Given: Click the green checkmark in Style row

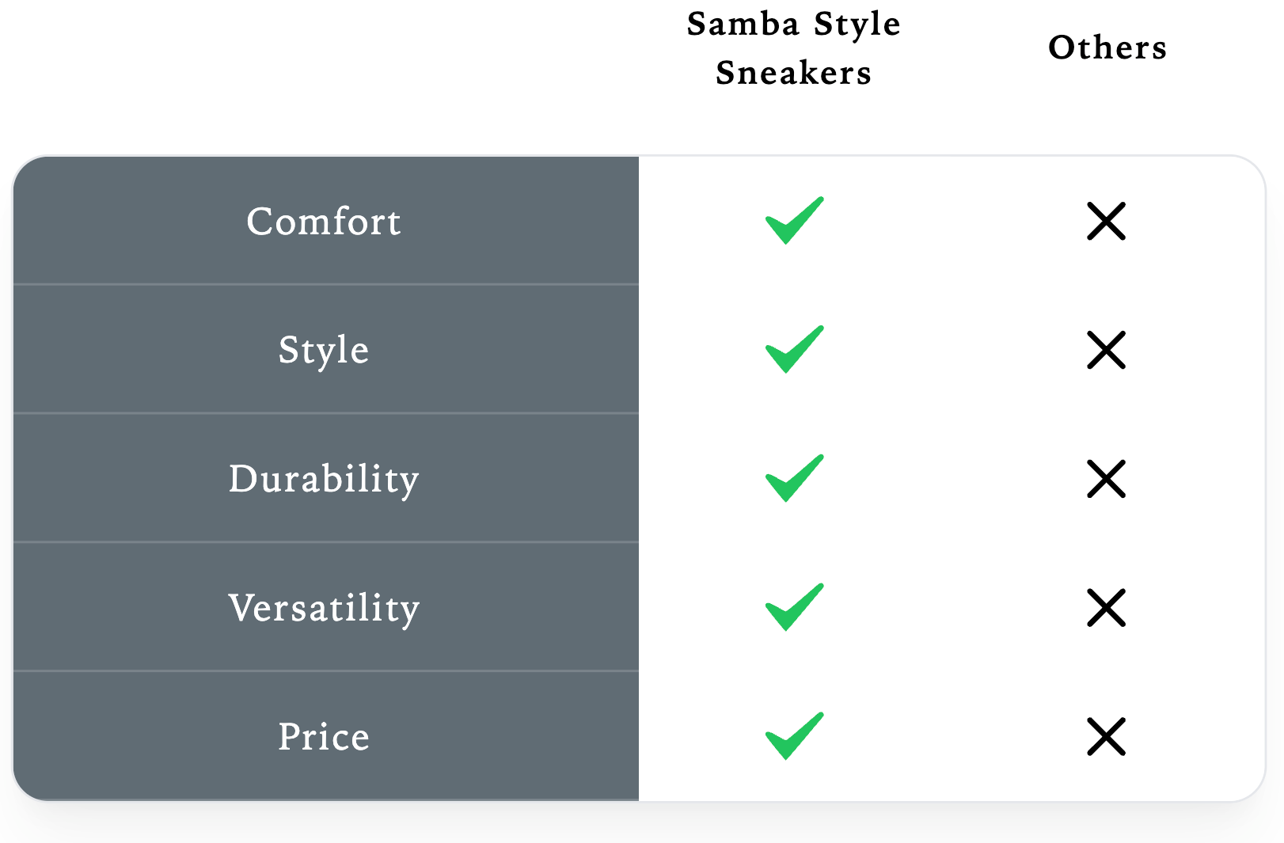Looking at the screenshot, I should click(x=794, y=350).
